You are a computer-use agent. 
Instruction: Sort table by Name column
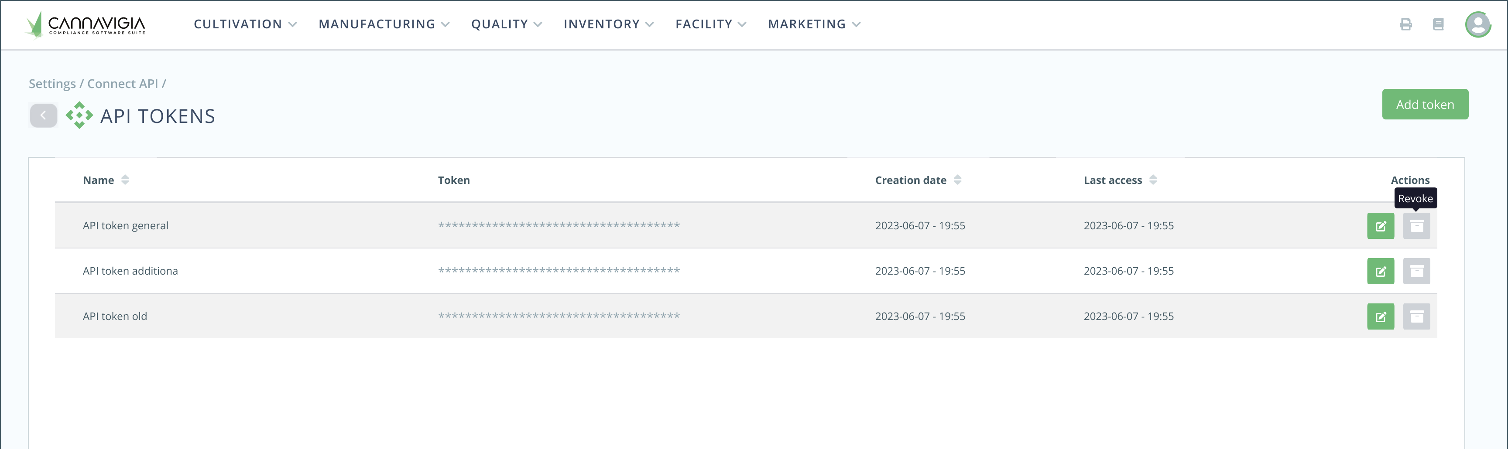point(125,180)
